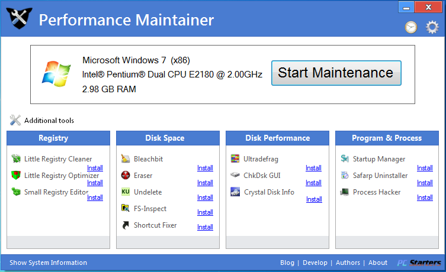Install Safarp Uninstaller
This screenshot has height=272, width=446.
pyautogui.click(x=425, y=183)
